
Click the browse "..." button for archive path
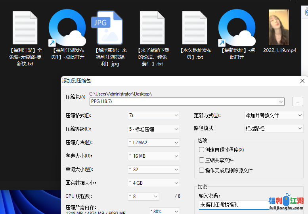pos(297,101)
